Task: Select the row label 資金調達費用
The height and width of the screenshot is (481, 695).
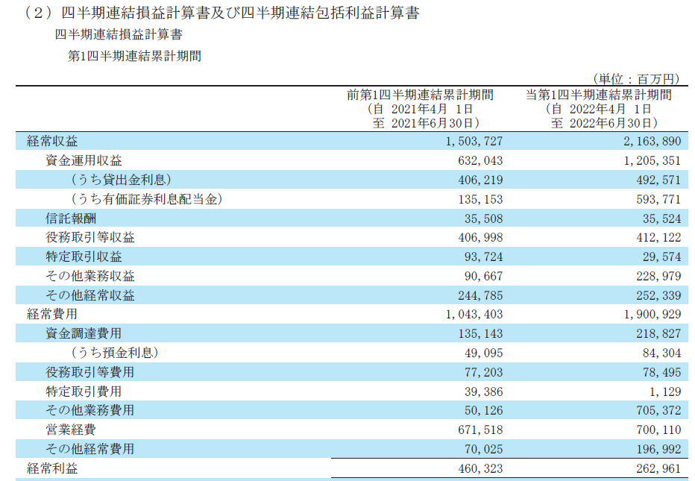Action: point(84,333)
